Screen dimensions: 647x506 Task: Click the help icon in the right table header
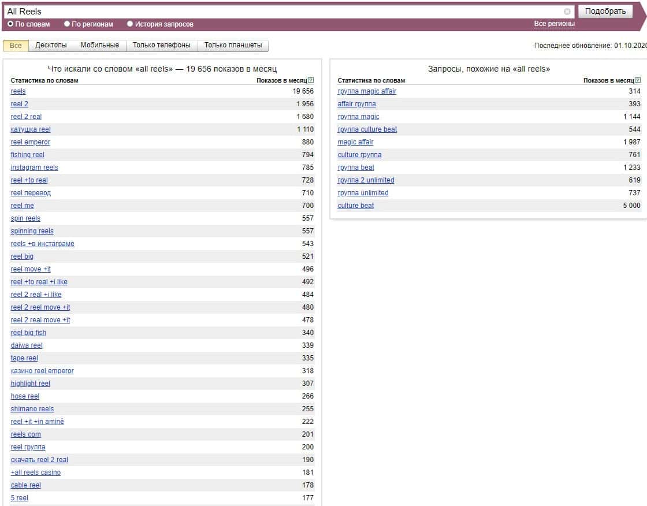638,80
